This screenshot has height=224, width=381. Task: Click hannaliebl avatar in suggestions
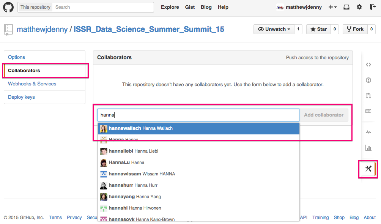pos(104,151)
